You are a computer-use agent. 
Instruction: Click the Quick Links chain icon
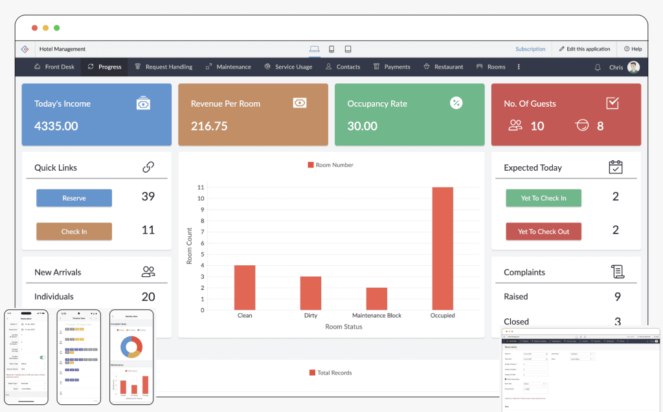(x=148, y=168)
